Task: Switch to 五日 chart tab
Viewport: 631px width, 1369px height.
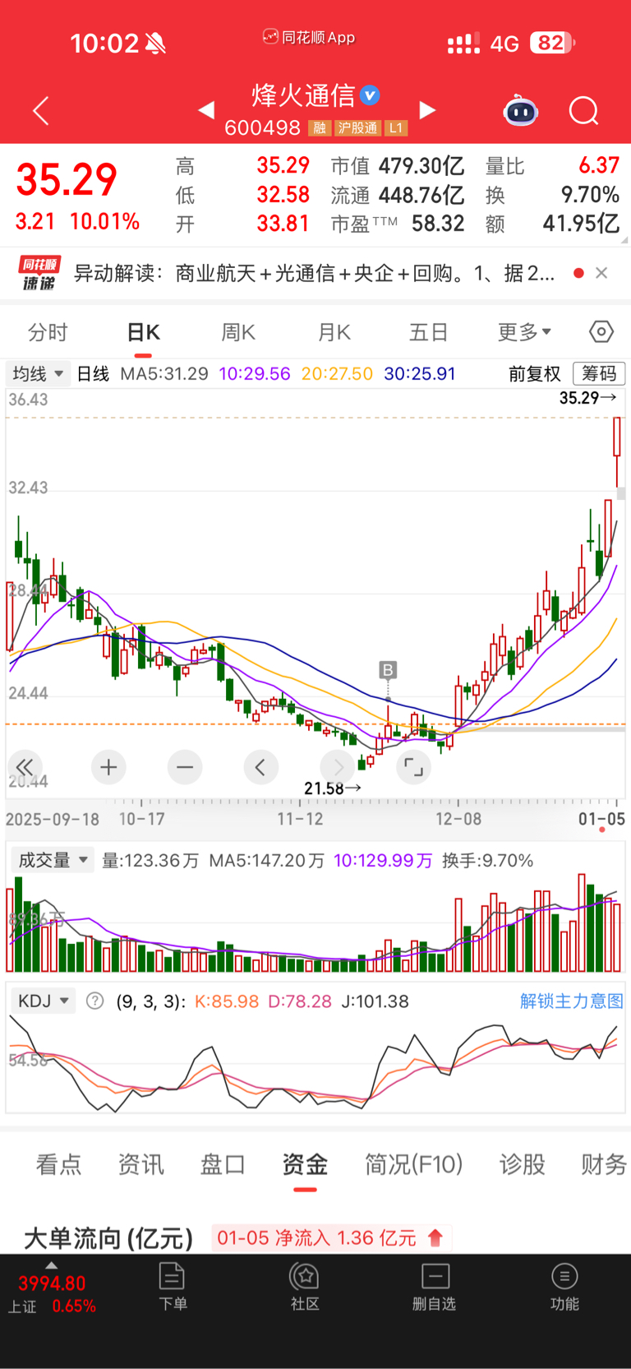Action: (429, 332)
